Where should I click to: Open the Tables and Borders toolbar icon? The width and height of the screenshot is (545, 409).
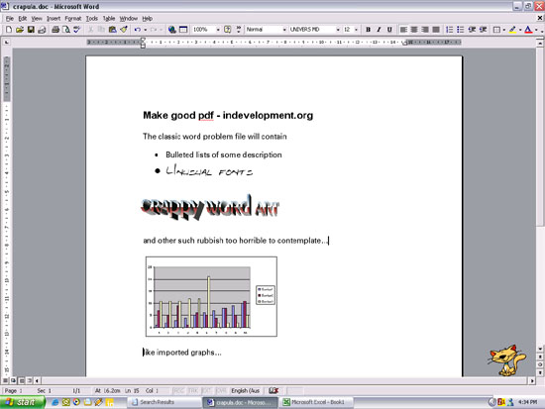click(x=183, y=30)
